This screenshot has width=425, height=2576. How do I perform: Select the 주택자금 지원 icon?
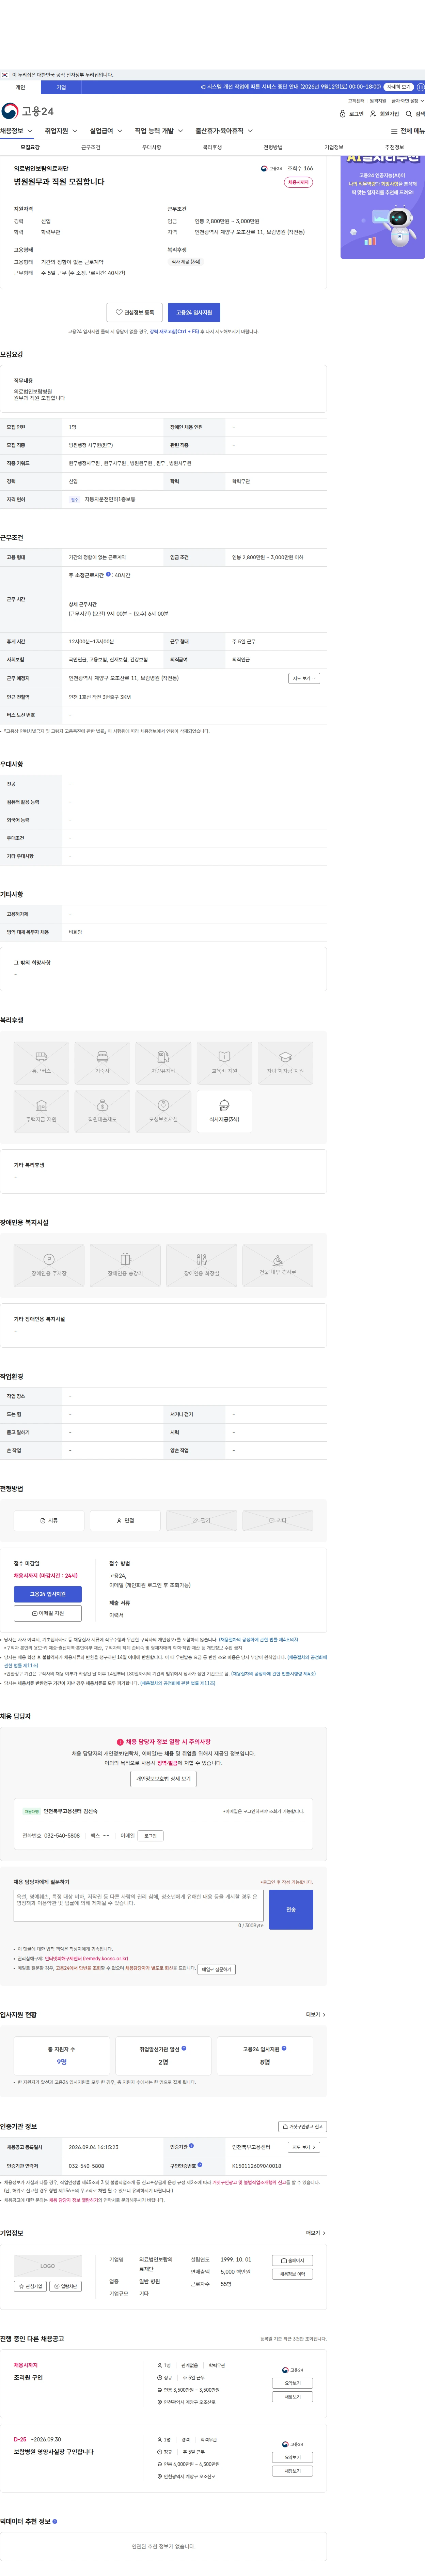coord(41,1111)
